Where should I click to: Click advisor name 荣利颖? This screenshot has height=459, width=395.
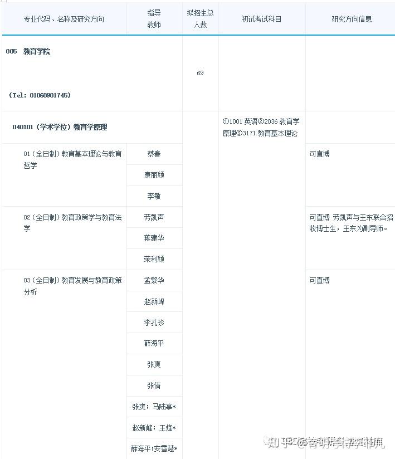tap(154, 259)
